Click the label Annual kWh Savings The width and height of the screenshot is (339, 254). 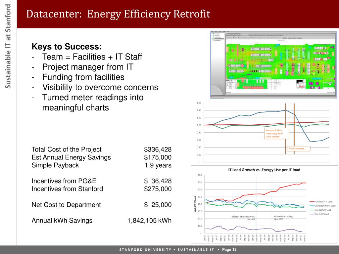62,221
